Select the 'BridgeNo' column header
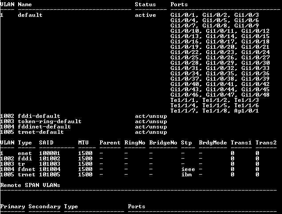 (163, 143)
